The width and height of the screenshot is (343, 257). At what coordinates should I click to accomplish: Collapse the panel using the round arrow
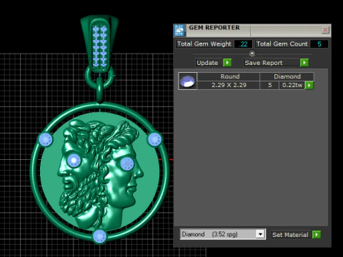point(252,54)
